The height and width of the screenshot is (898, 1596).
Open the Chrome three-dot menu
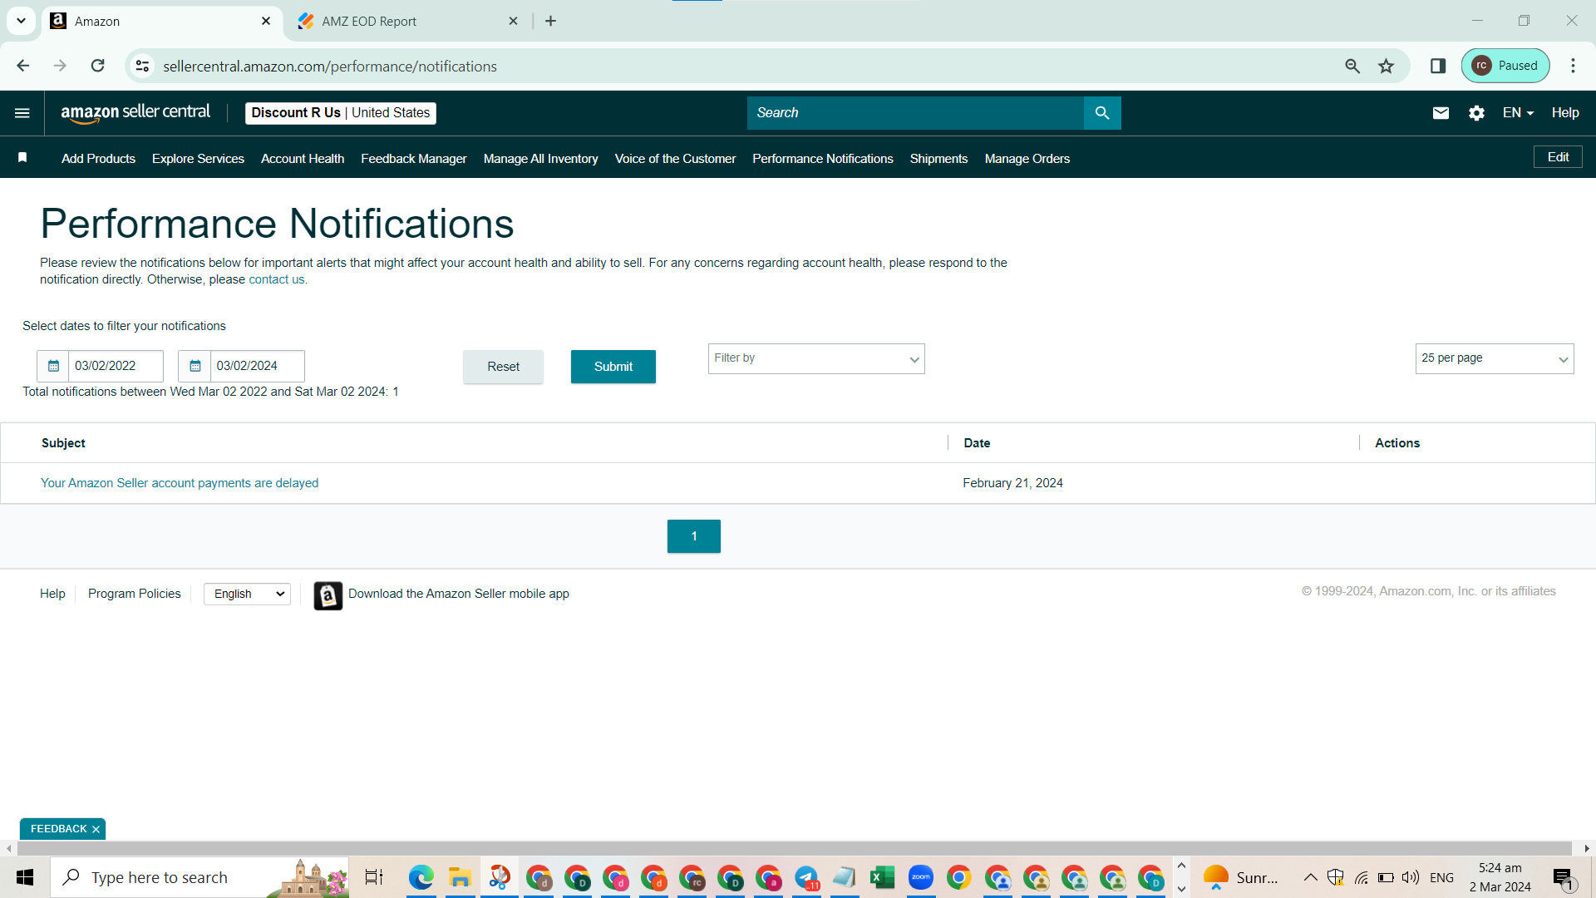coord(1573,66)
